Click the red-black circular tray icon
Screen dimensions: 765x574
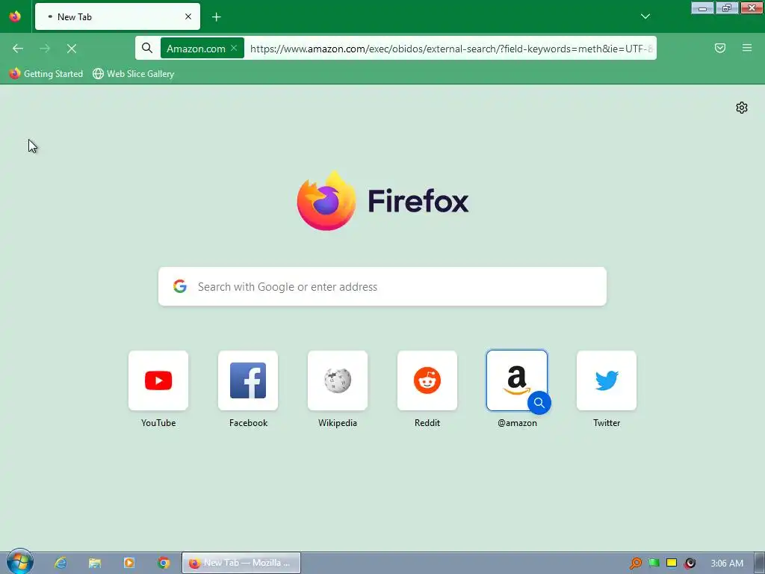click(x=690, y=564)
